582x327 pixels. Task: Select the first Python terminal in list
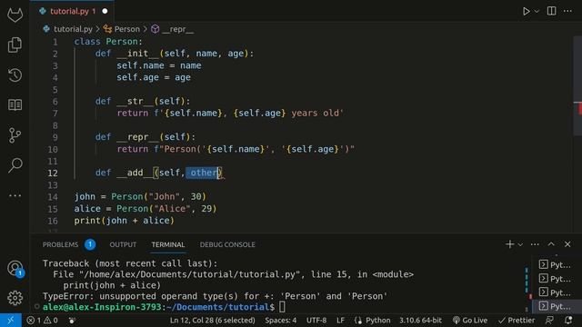pyautogui.click(x=556, y=264)
